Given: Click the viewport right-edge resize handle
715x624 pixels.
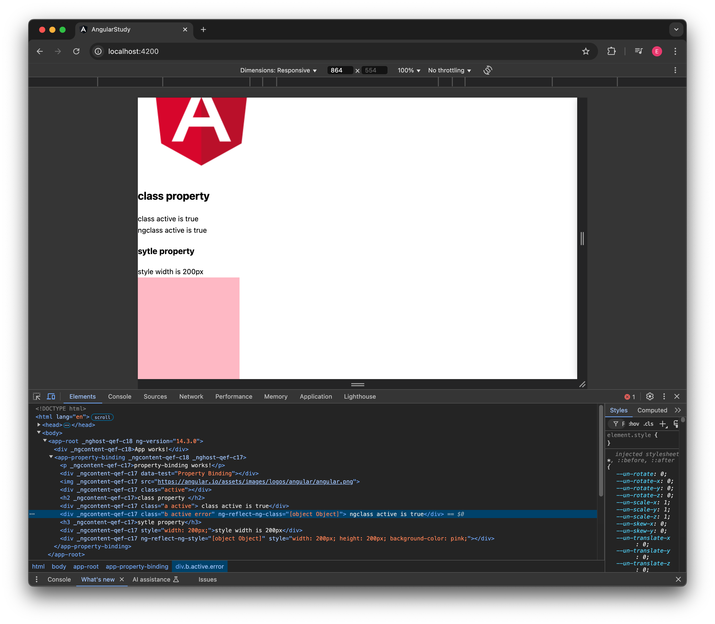Looking at the screenshot, I should (x=582, y=239).
